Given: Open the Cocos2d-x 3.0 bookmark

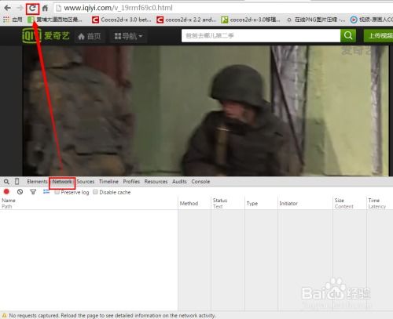Looking at the screenshot, I should click(x=122, y=20).
